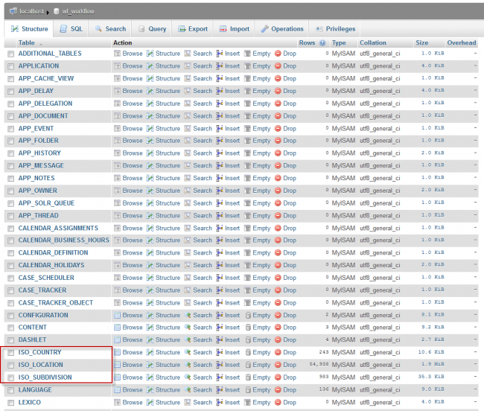This screenshot has width=484, height=411.
Task: Select the APP_CACHE_VIEW row checkbox
Action: pyautogui.click(x=10, y=79)
